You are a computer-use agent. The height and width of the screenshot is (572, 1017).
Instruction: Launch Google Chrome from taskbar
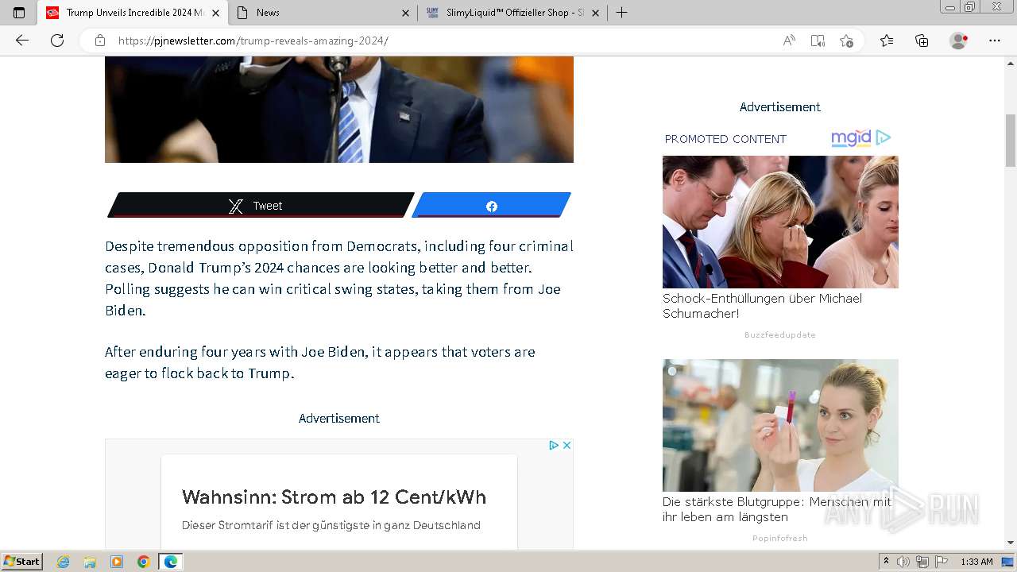pyautogui.click(x=144, y=562)
